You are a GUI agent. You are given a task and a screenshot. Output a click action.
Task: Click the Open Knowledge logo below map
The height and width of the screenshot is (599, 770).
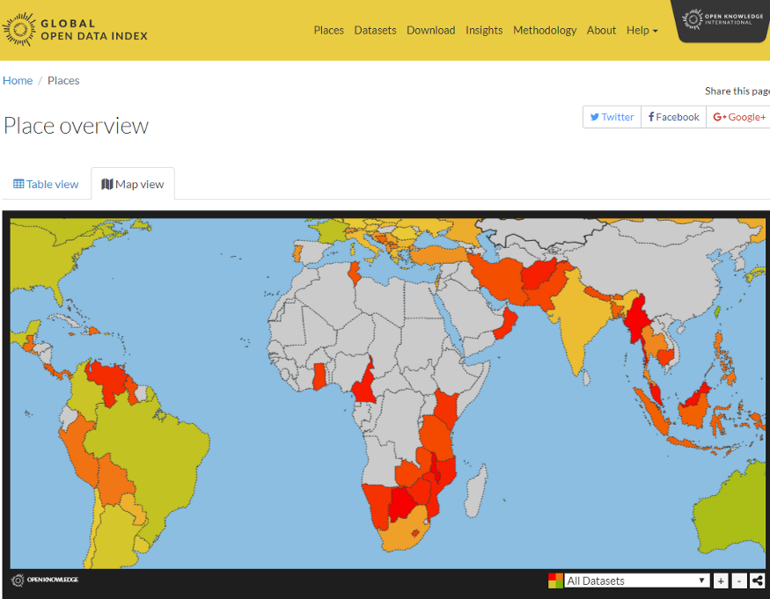45,581
